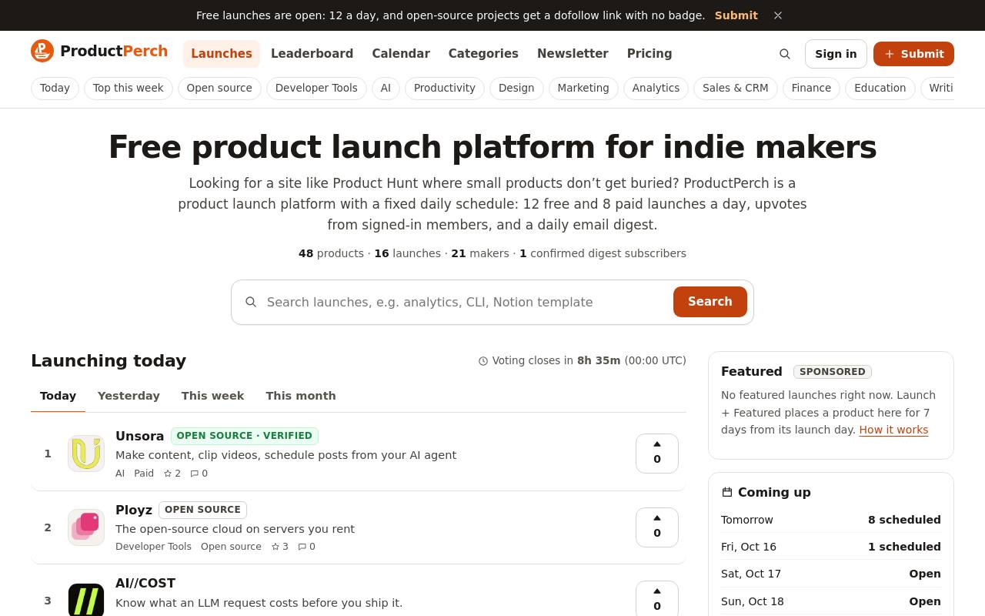Open the How it works link
Image resolution: width=985 pixels, height=616 pixels.
pyautogui.click(x=893, y=430)
